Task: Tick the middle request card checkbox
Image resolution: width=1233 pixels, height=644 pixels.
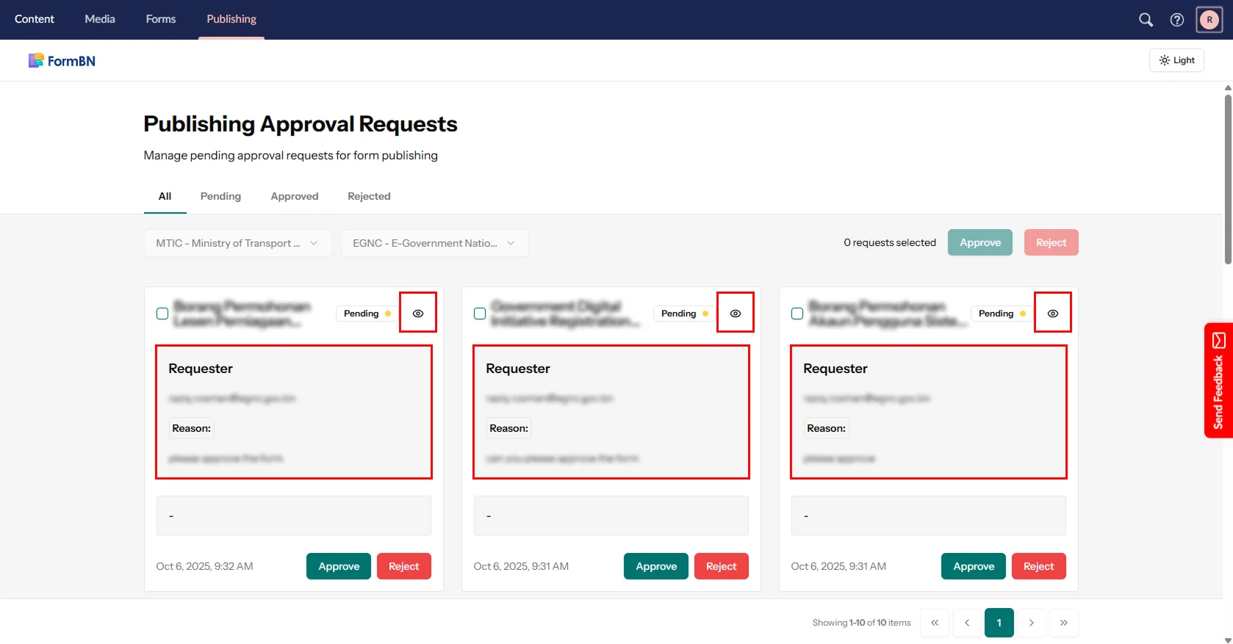Action: click(x=480, y=314)
